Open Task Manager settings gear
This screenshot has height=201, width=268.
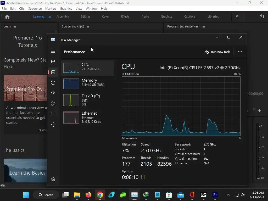pyautogui.click(x=53, y=179)
